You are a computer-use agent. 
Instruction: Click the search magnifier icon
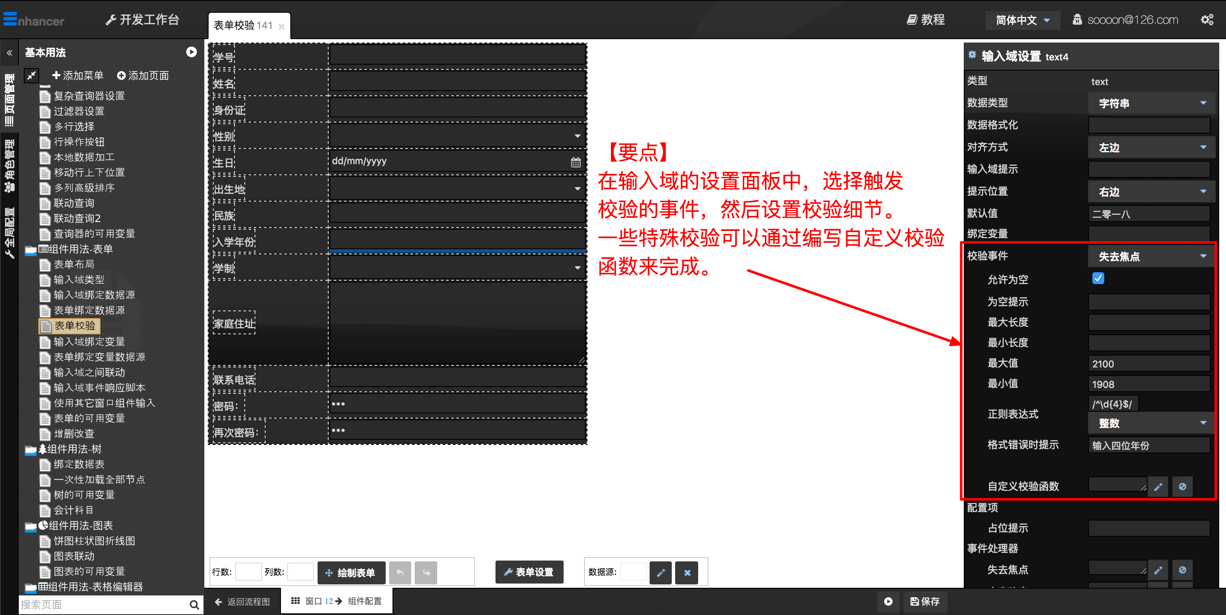tap(194, 604)
